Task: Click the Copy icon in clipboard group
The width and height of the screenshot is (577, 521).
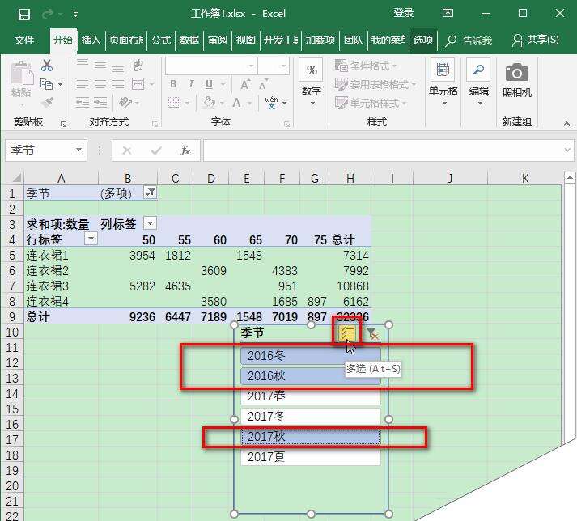Action: (x=46, y=84)
